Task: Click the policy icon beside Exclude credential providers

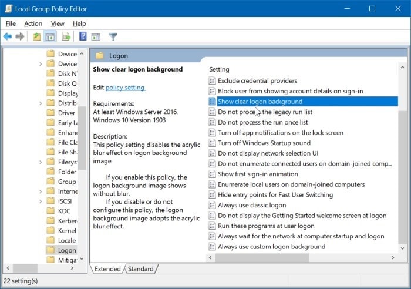Action: coord(212,81)
